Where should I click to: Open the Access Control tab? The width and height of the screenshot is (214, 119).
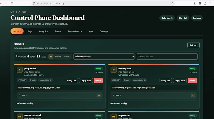pos(75,31)
